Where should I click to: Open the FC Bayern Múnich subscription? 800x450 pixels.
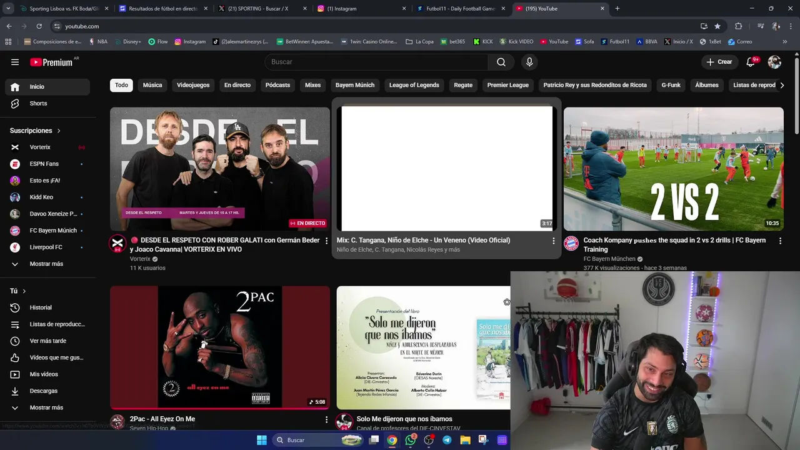[47, 231]
